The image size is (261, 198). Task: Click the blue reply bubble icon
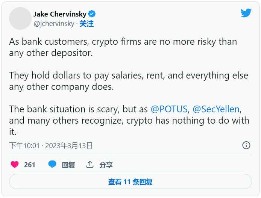click(x=52, y=165)
